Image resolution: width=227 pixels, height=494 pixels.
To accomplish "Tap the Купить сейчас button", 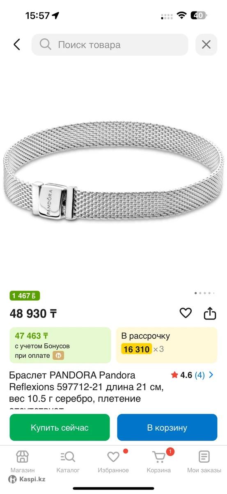I will (x=60, y=427).
